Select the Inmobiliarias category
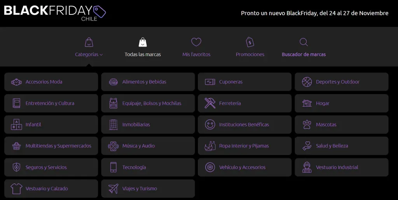The width and height of the screenshot is (398, 200). [x=148, y=125]
